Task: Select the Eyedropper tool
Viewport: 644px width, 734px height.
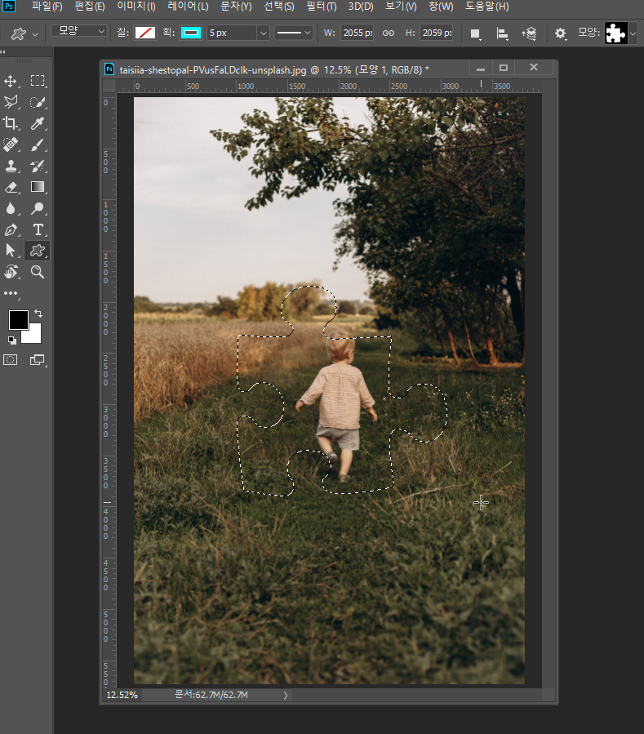Action: pos(38,123)
